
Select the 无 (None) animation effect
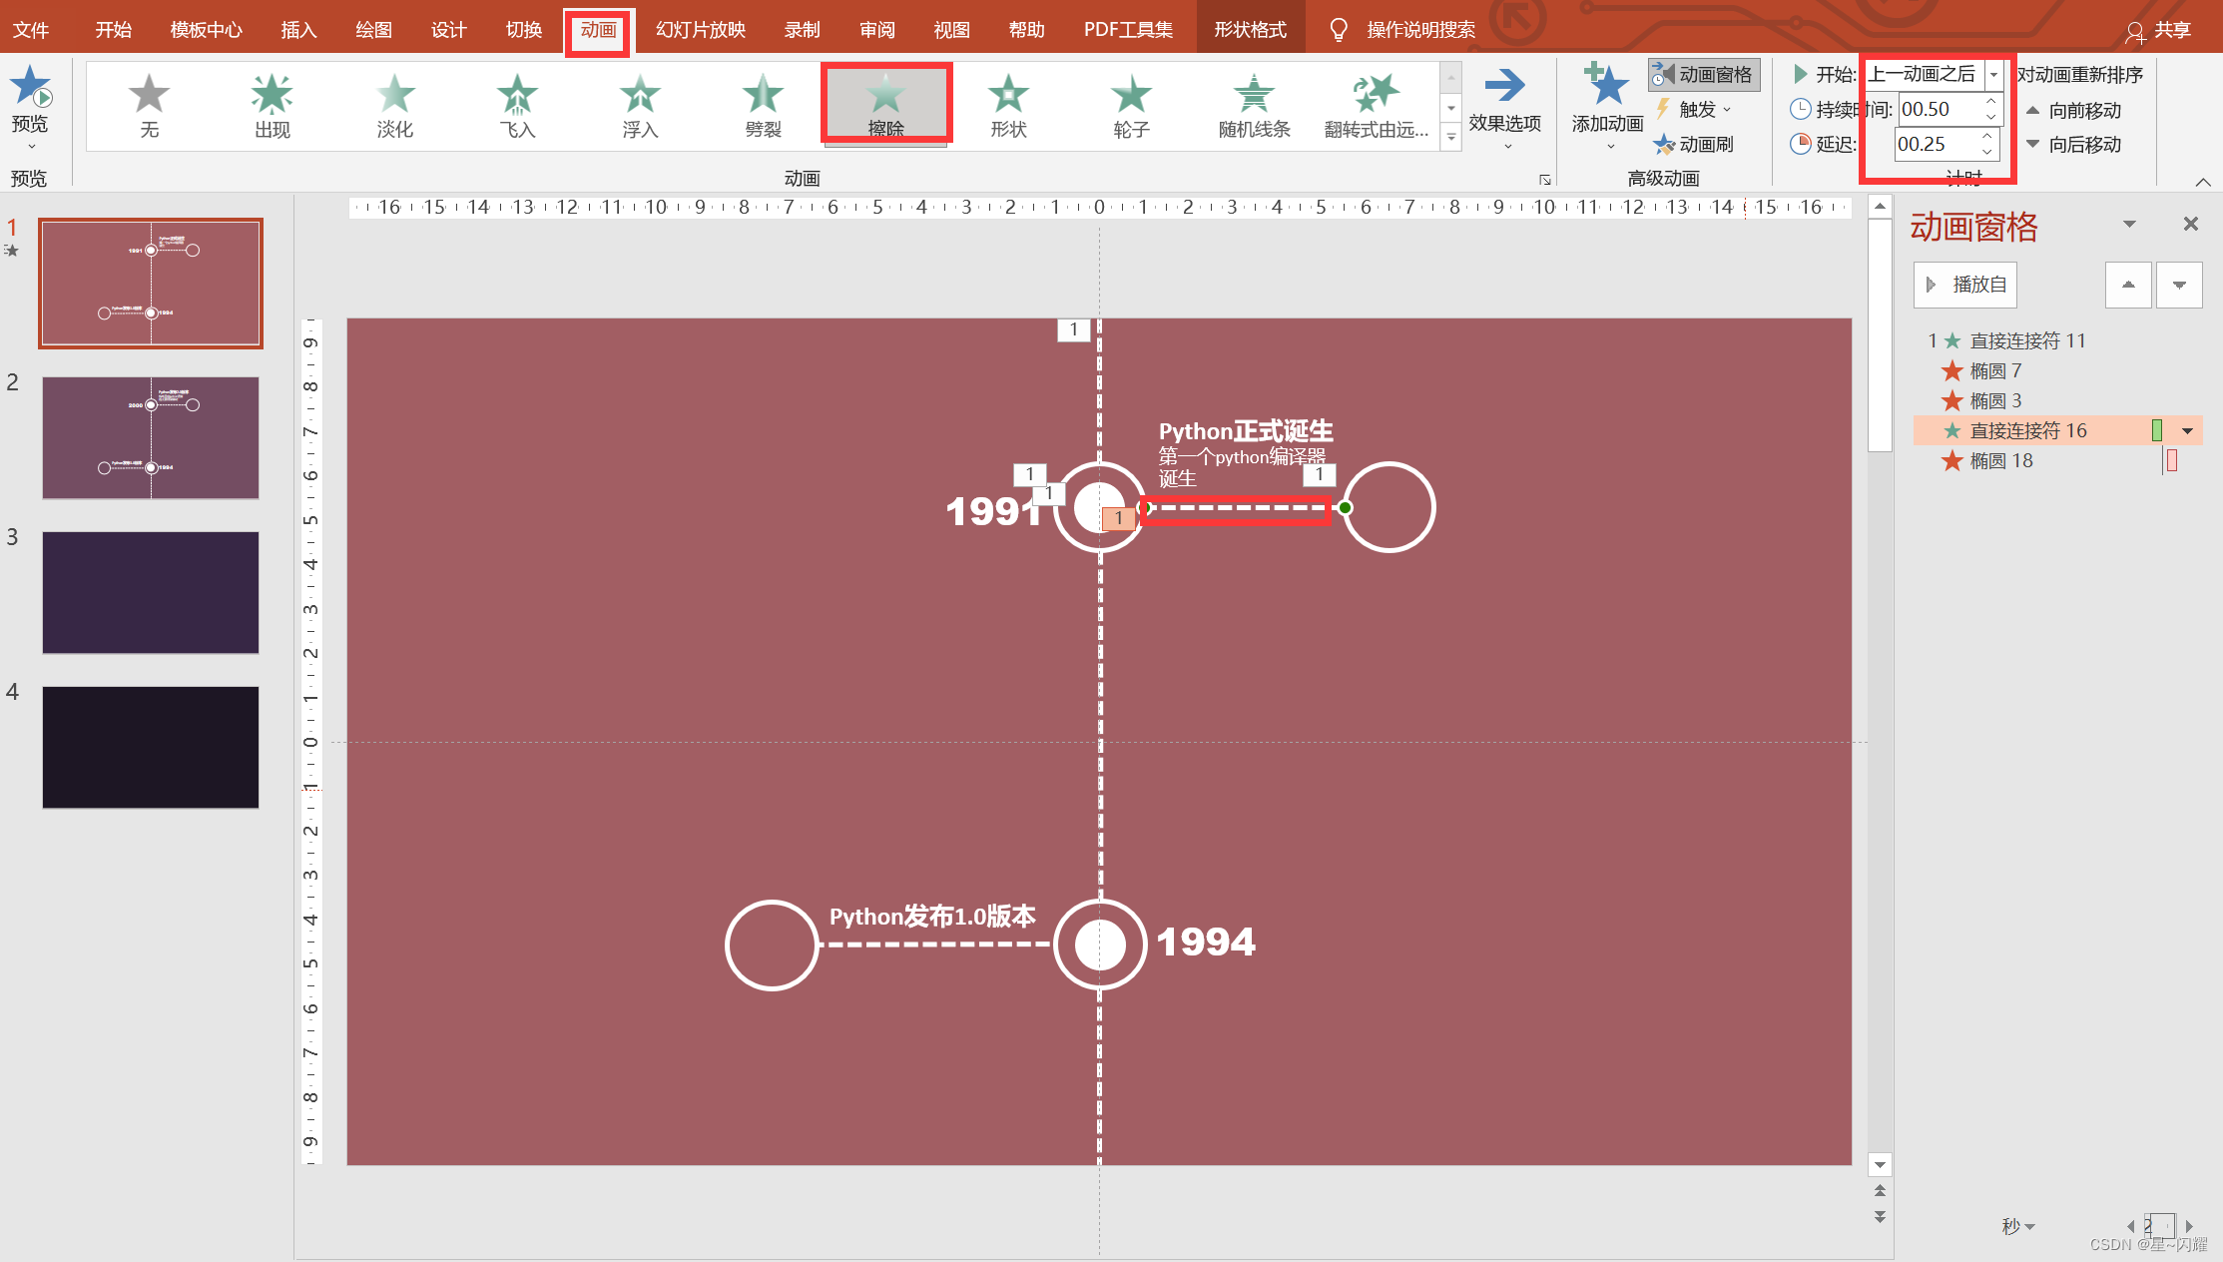pyautogui.click(x=149, y=106)
